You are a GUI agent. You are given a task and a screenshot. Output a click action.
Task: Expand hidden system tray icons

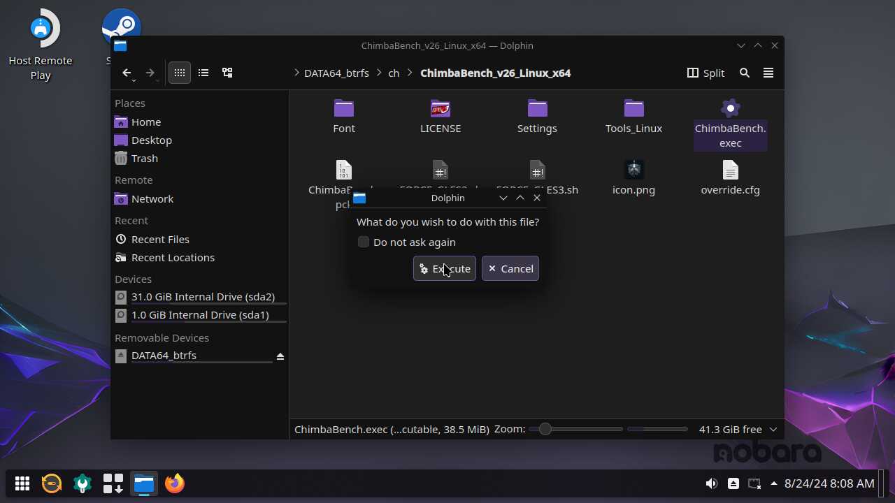[x=773, y=483]
